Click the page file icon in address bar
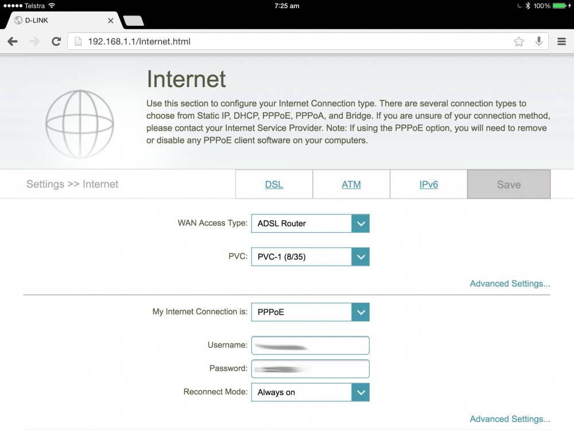574x430 pixels. pyautogui.click(x=78, y=41)
